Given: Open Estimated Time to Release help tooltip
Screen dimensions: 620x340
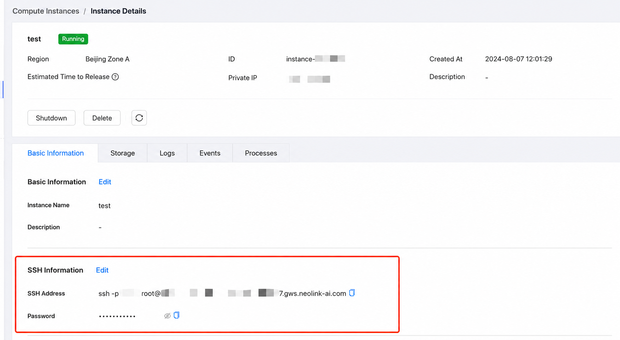Looking at the screenshot, I should [115, 77].
